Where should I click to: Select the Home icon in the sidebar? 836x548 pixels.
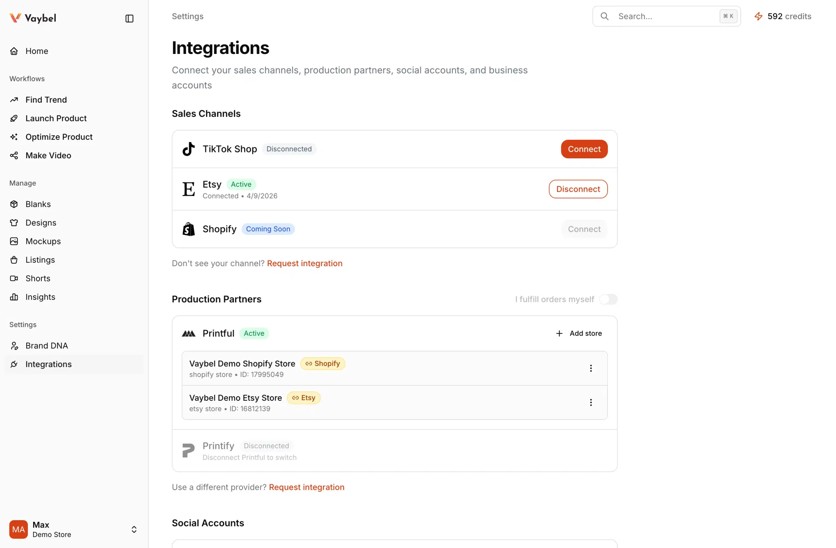14,51
